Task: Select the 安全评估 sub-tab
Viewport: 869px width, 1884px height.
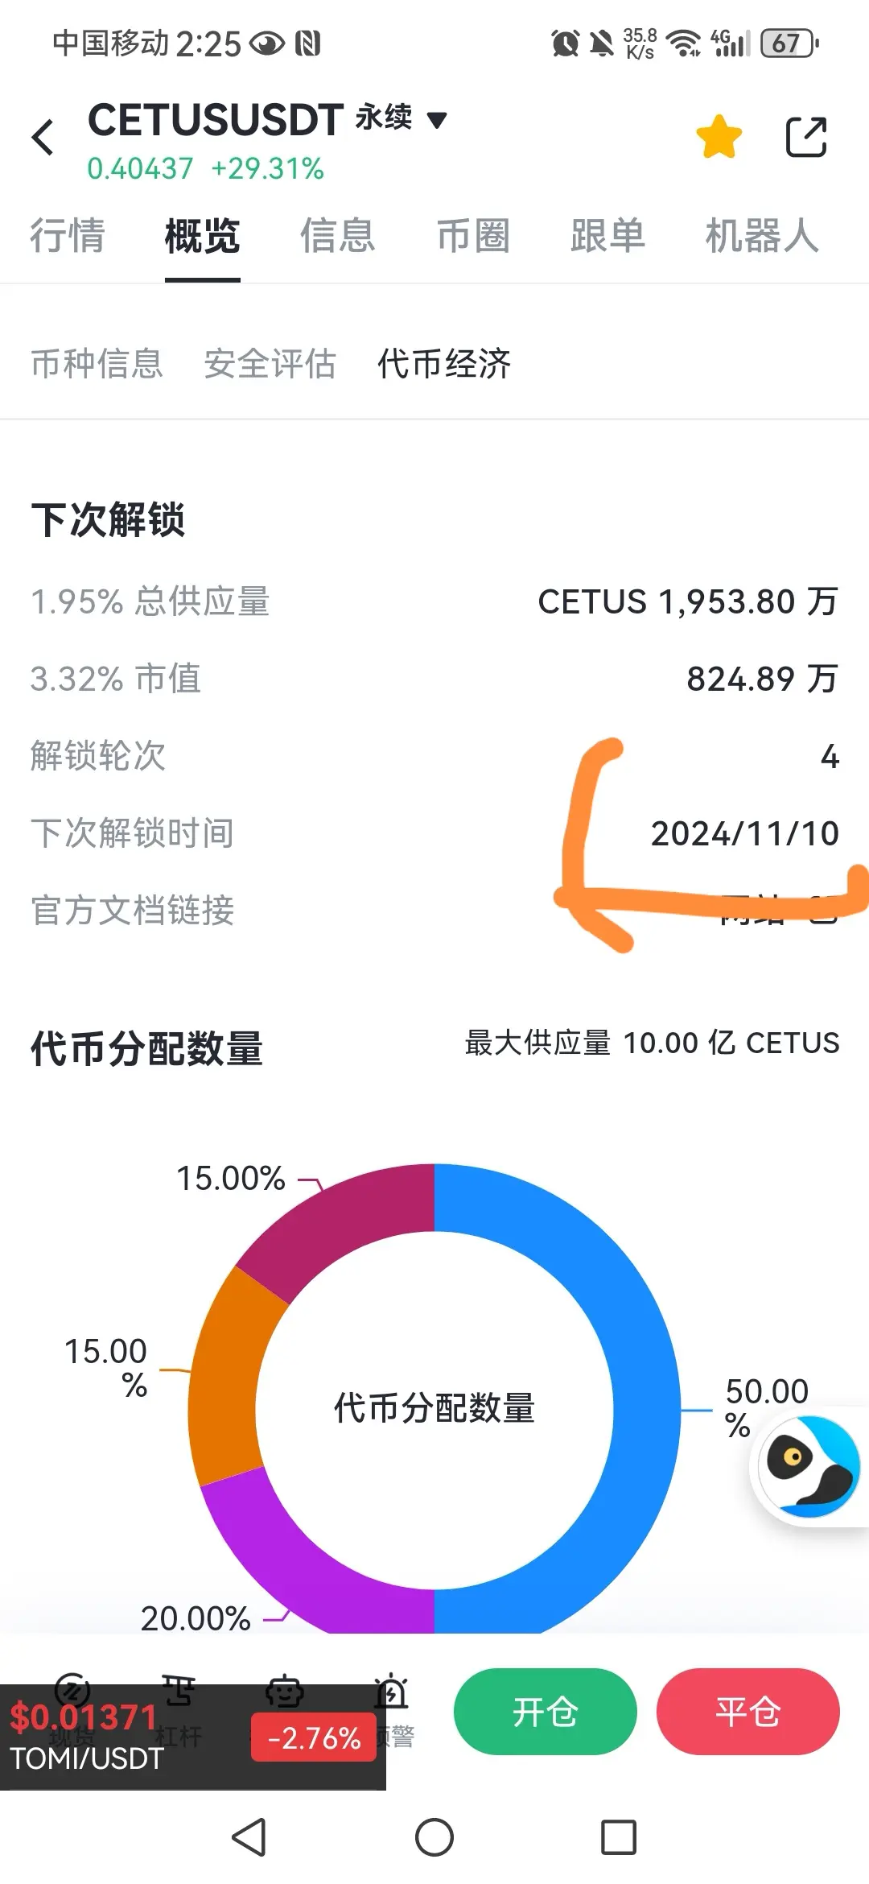Action: click(270, 363)
